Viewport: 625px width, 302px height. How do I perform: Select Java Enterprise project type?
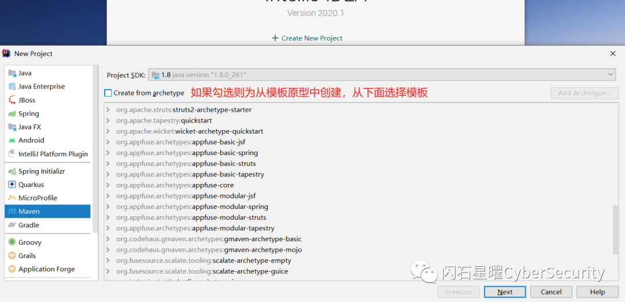47,86
